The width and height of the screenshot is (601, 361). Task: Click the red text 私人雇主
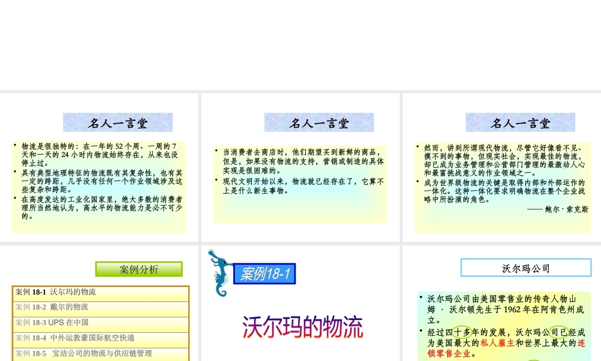pos(497,343)
